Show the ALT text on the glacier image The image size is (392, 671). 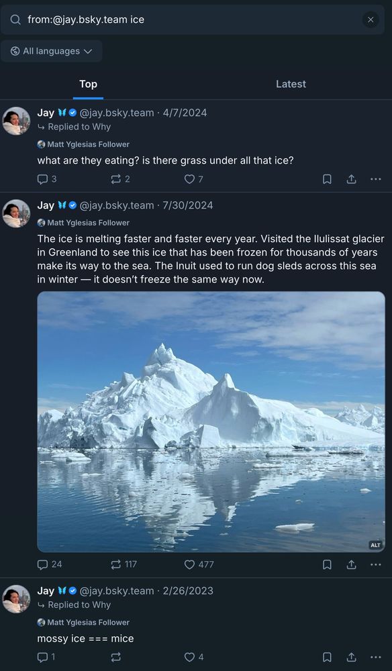[375, 545]
